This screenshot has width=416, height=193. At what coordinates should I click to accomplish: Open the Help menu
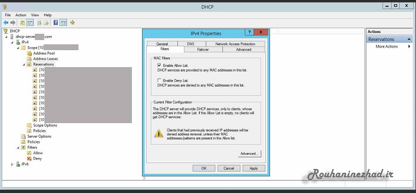click(x=48, y=15)
